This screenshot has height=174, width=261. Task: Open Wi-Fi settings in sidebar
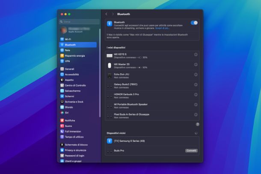[x=78, y=39]
